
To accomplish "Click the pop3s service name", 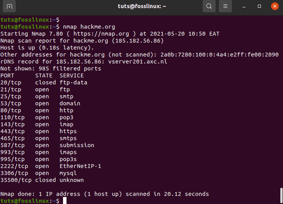I will pyautogui.click(x=68, y=159).
